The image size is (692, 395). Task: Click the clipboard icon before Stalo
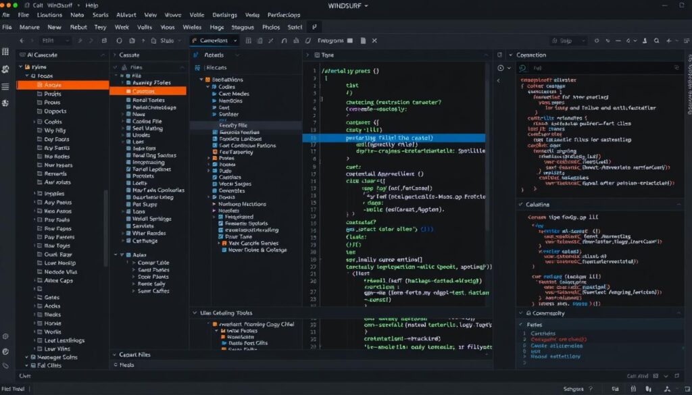pos(153,41)
